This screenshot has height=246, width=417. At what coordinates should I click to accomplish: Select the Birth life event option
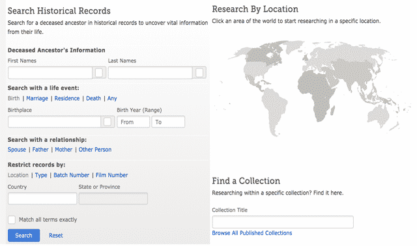(14, 98)
